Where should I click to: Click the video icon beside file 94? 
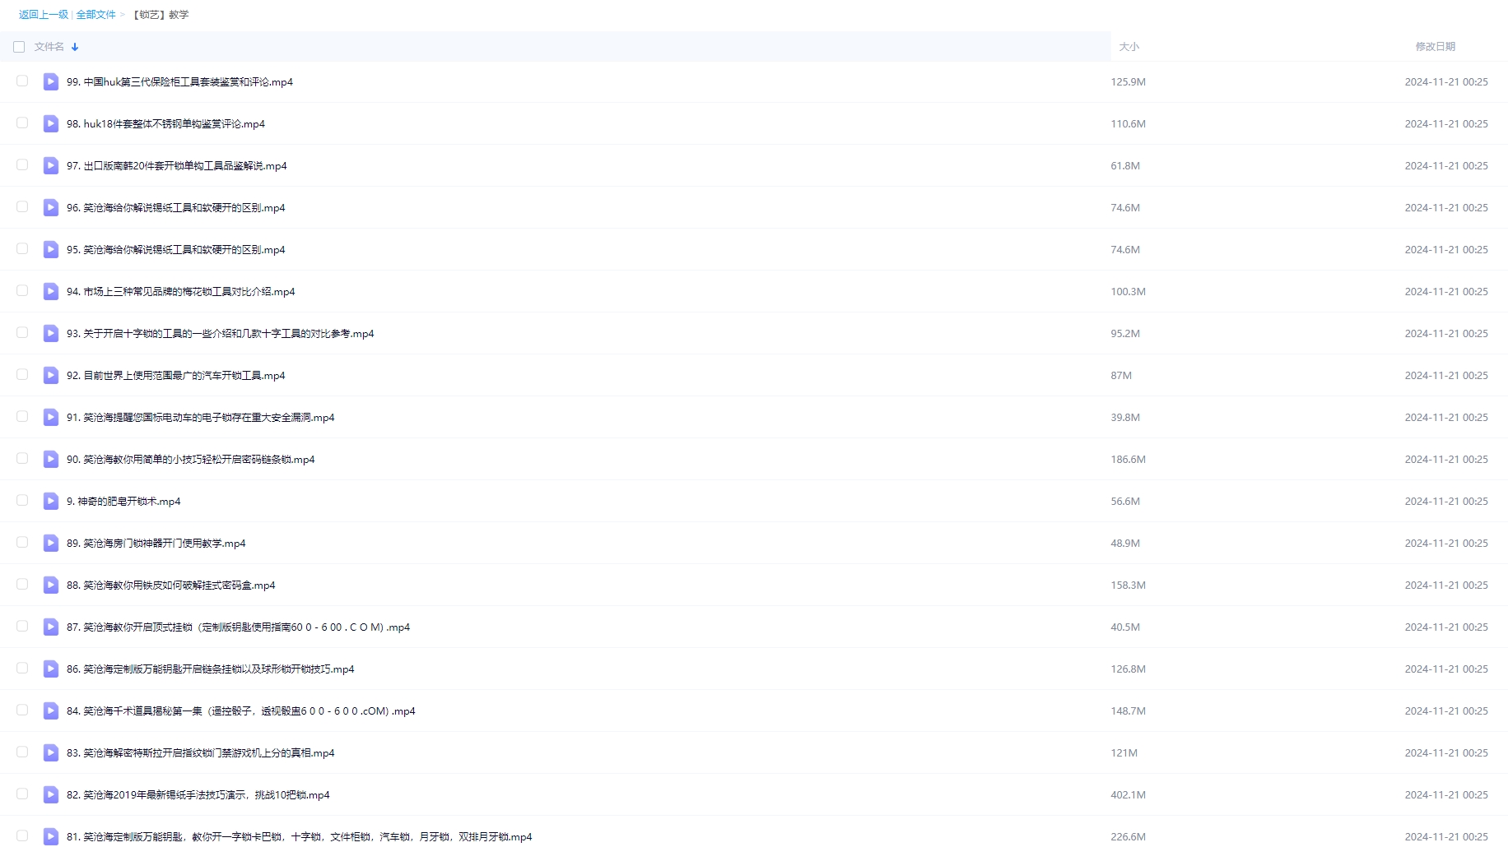pos(51,291)
